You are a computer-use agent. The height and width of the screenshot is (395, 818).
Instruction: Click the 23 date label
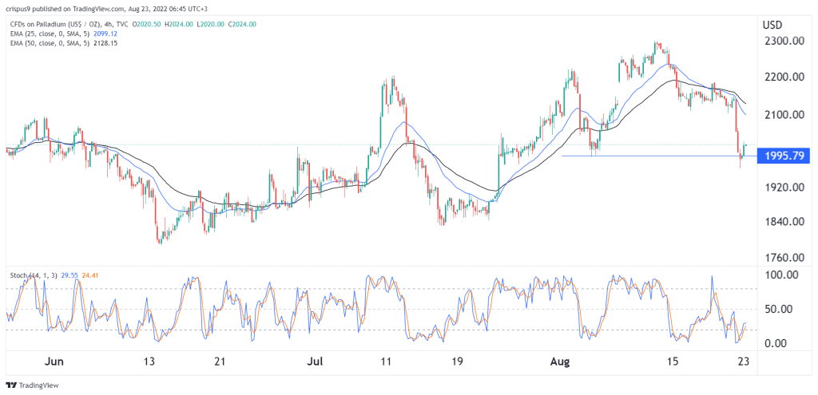745,361
